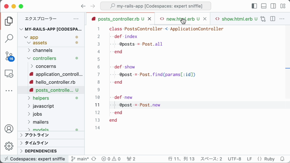This screenshot has width=290, height=163.
Task: Open application_controller file in explorer
Action: (51, 74)
